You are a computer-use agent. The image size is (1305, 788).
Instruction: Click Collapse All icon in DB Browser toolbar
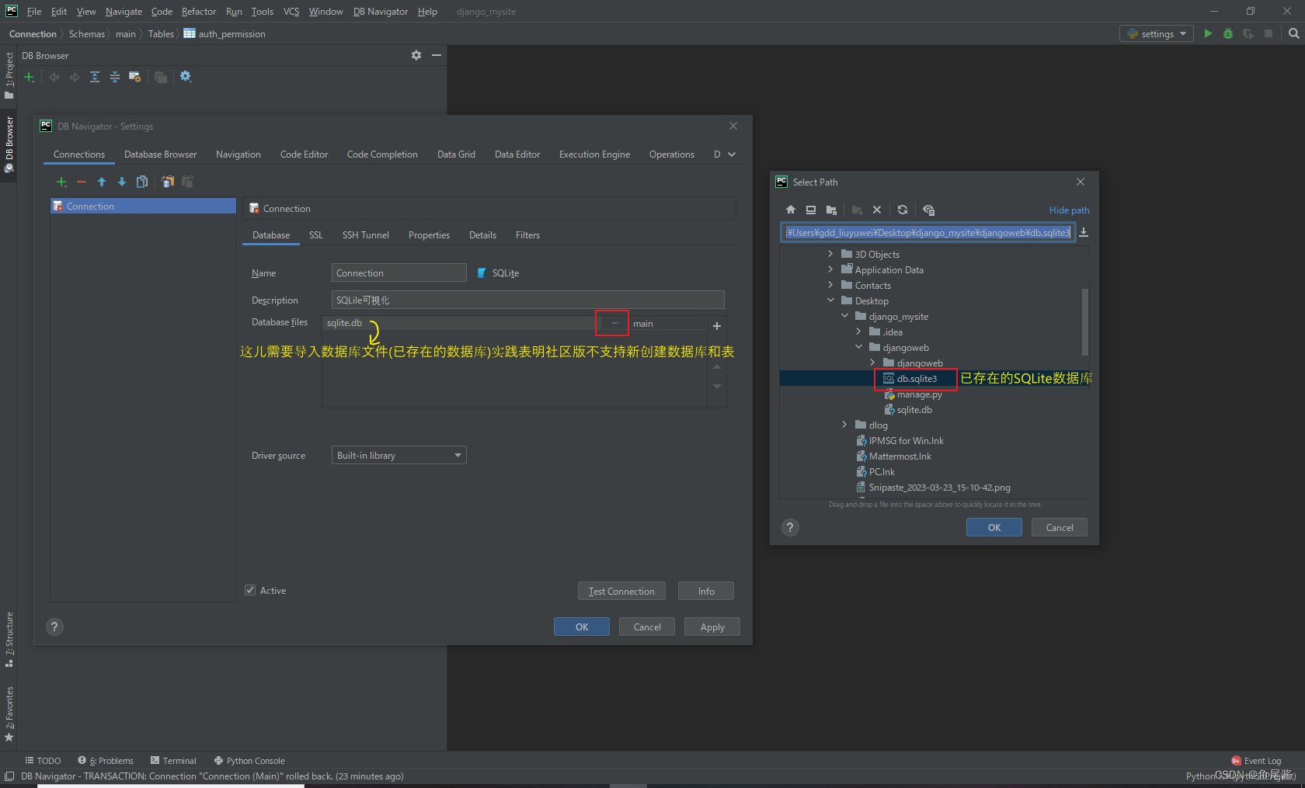[115, 77]
